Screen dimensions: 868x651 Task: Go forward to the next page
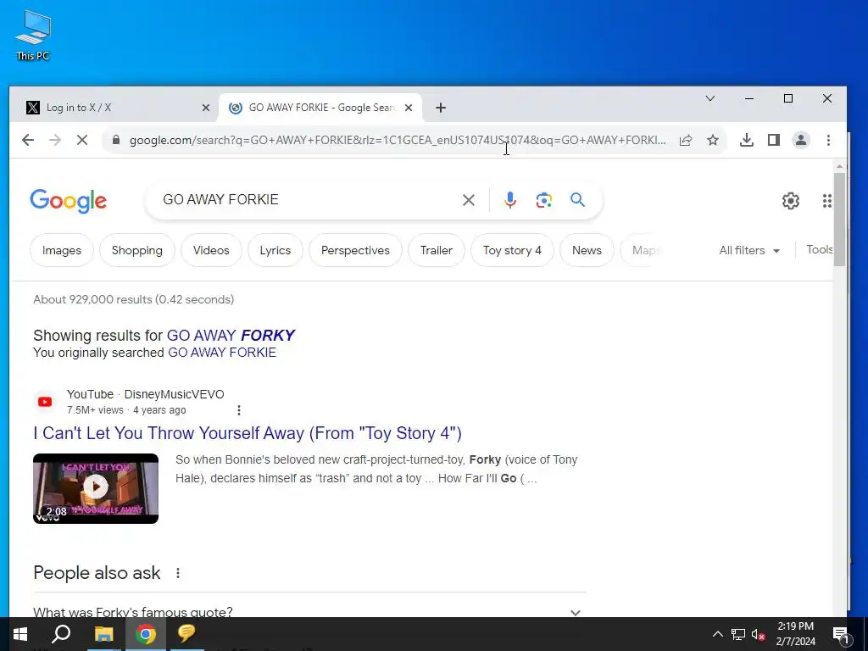(55, 140)
